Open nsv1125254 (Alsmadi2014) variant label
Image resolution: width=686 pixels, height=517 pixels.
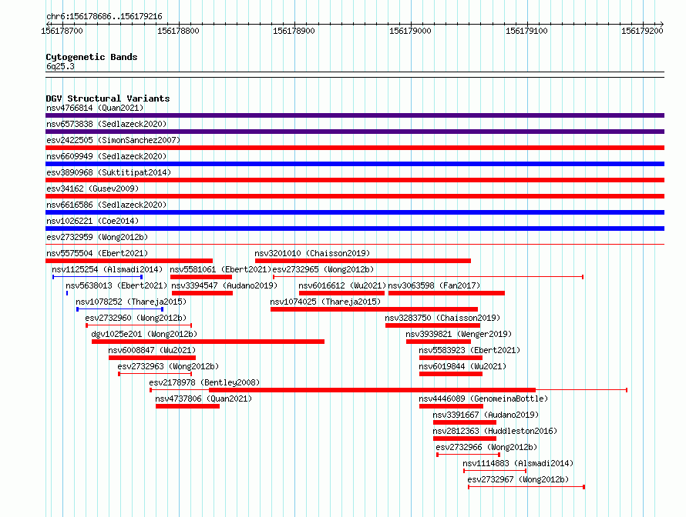coord(107,269)
